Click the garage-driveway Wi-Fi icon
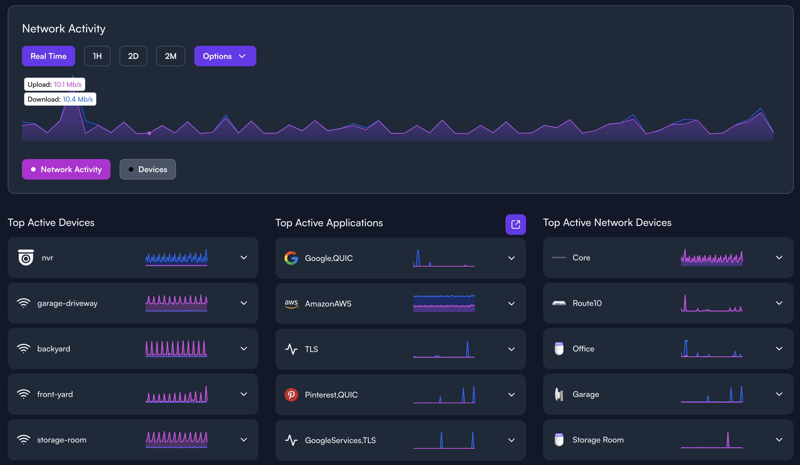Screen dimensions: 800x465 pos(23,303)
